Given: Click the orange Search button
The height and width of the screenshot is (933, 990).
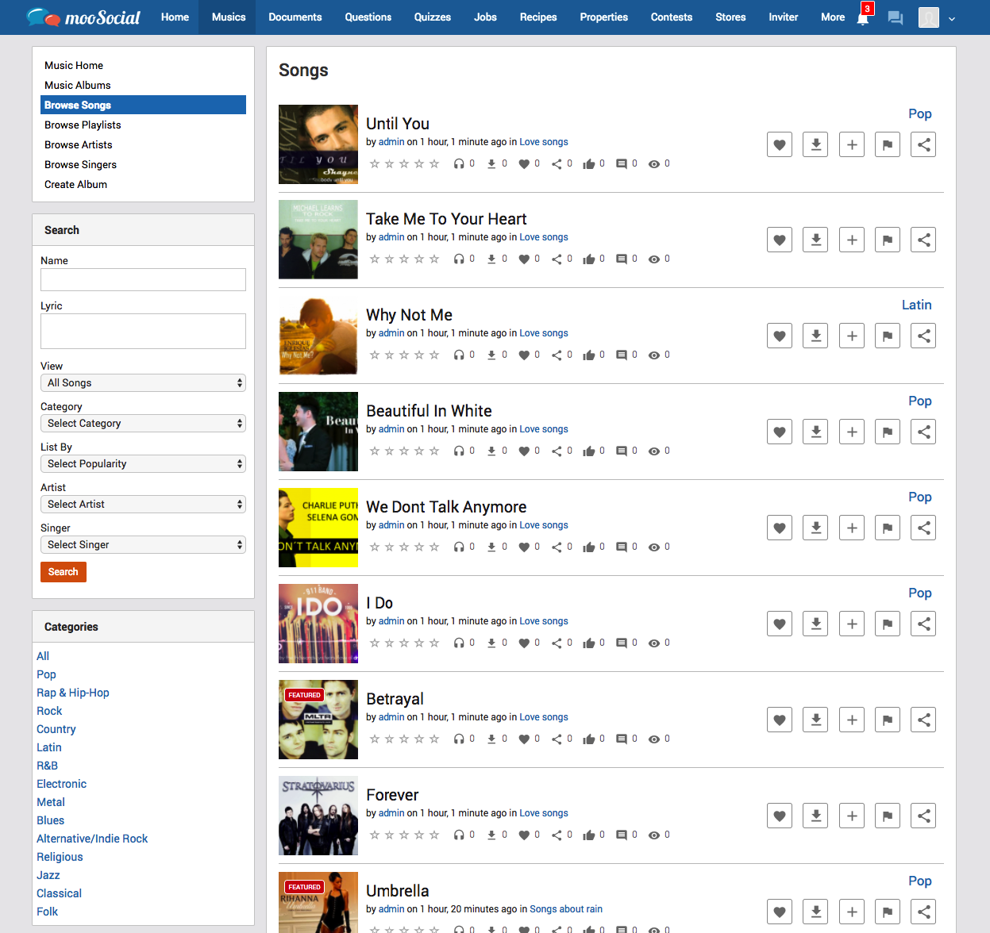Looking at the screenshot, I should point(64,572).
